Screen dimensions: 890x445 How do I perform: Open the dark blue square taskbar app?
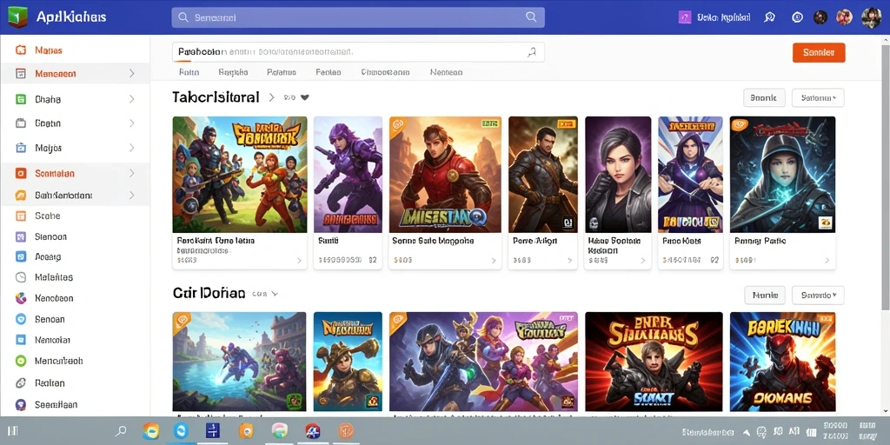(x=214, y=431)
